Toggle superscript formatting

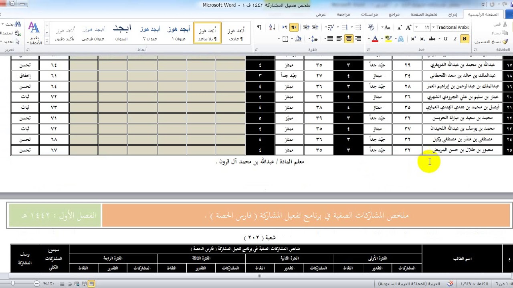click(x=413, y=39)
